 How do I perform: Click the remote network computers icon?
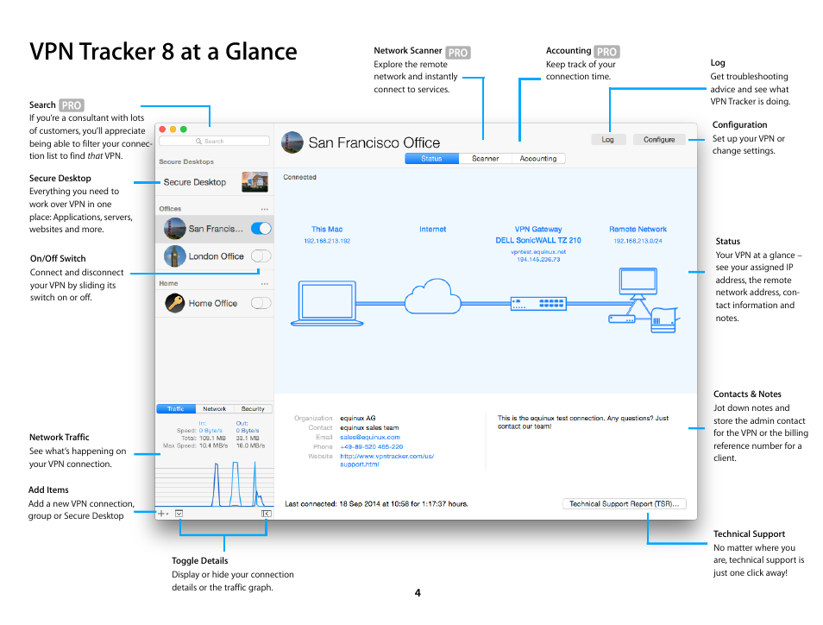click(x=643, y=300)
